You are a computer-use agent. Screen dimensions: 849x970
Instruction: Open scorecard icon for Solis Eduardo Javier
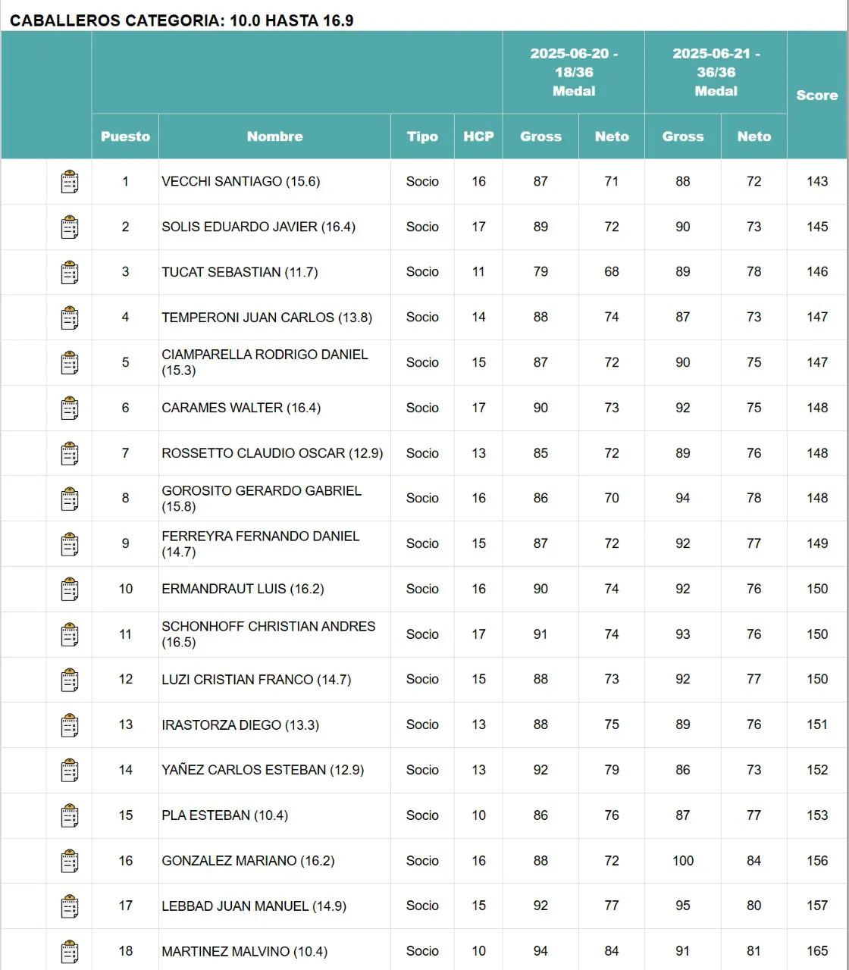tap(70, 227)
